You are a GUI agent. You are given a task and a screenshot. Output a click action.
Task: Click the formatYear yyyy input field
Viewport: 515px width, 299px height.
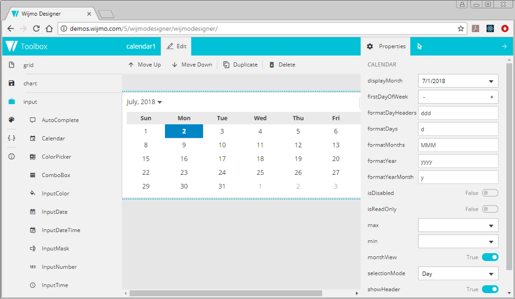tap(458, 161)
